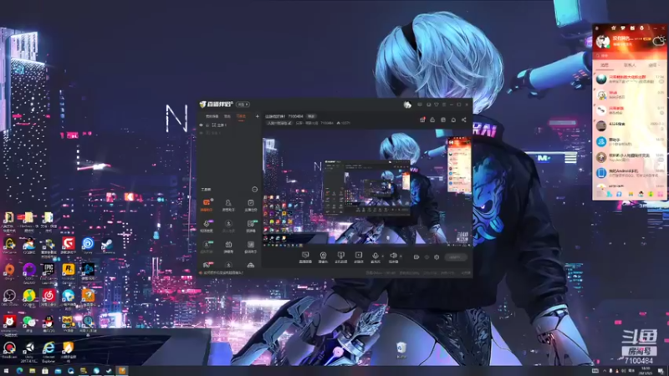The image size is (669, 376).
Task: Select the Internet Explorer desktop shortcut
Action: 49,351
